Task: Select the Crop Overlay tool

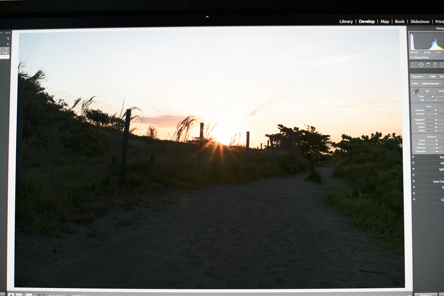Action: 414,65
